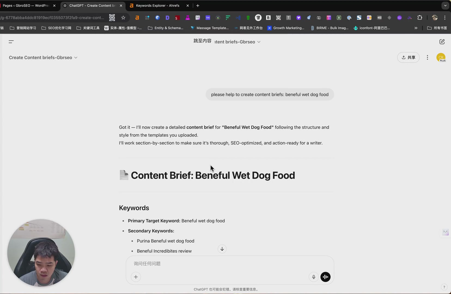
Task: Bookmark page with the star icon
Action: pyautogui.click(x=123, y=18)
